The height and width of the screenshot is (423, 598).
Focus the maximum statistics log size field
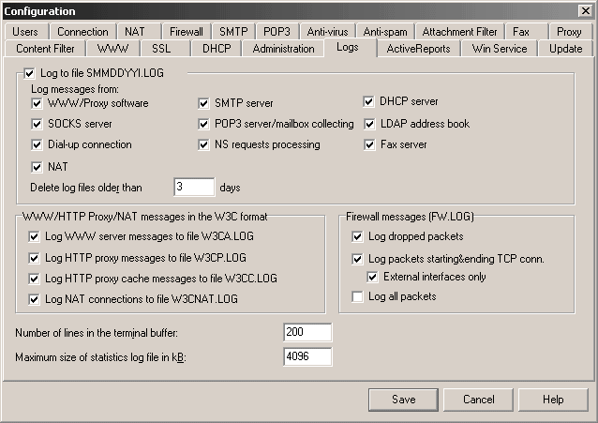click(307, 356)
